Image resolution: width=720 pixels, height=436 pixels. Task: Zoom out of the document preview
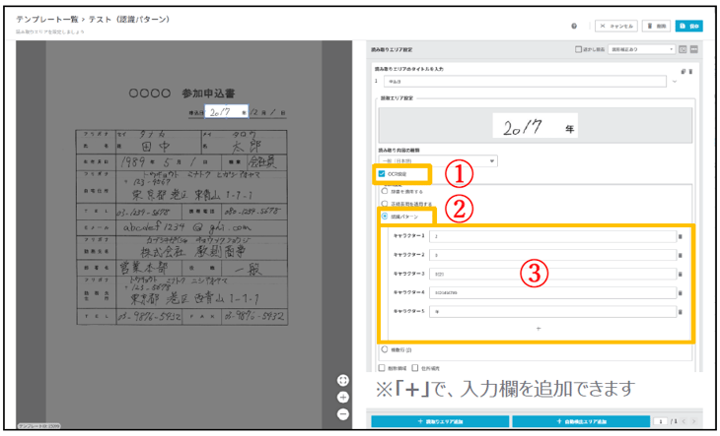point(342,413)
